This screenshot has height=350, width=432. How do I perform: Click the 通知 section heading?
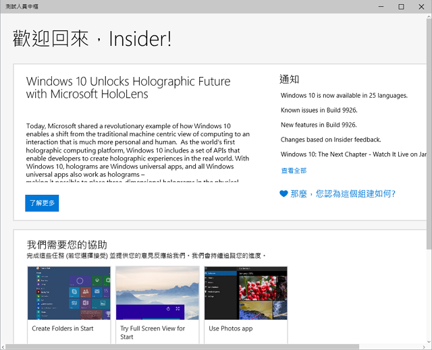point(290,80)
